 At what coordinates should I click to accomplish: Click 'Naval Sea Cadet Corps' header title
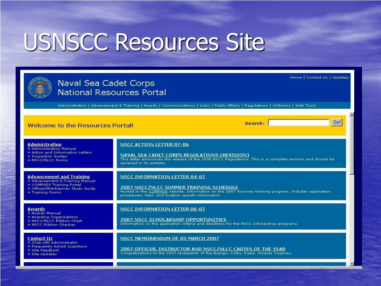pyautogui.click(x=106, y=83)
